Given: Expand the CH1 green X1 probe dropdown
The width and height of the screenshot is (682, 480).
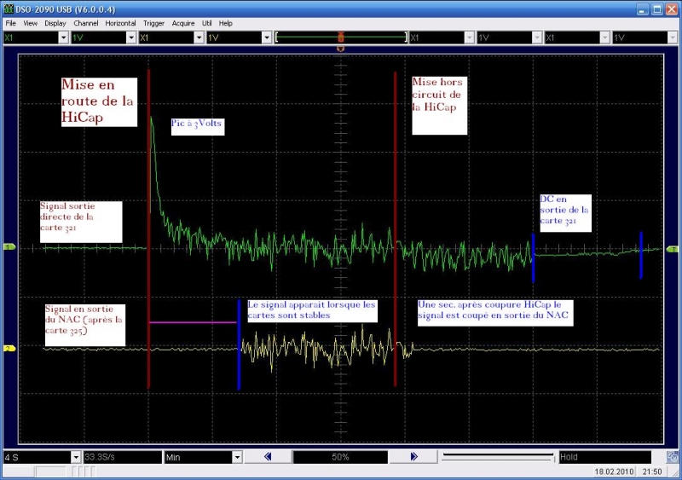Looking at the screenshot, I should click(x=63, y=38).
